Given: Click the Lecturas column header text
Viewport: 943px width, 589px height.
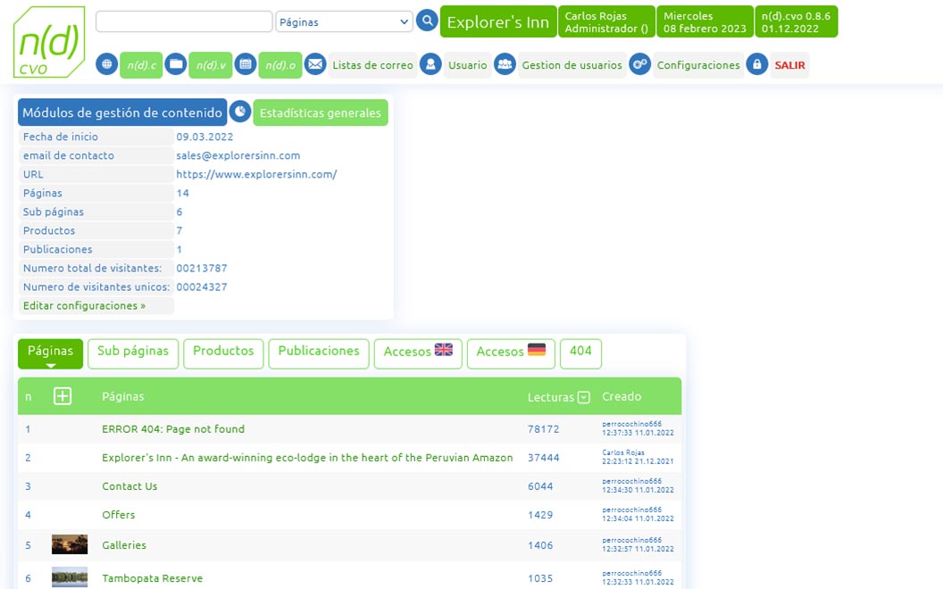Looking at the screenshot, I should tap(551, 397).
